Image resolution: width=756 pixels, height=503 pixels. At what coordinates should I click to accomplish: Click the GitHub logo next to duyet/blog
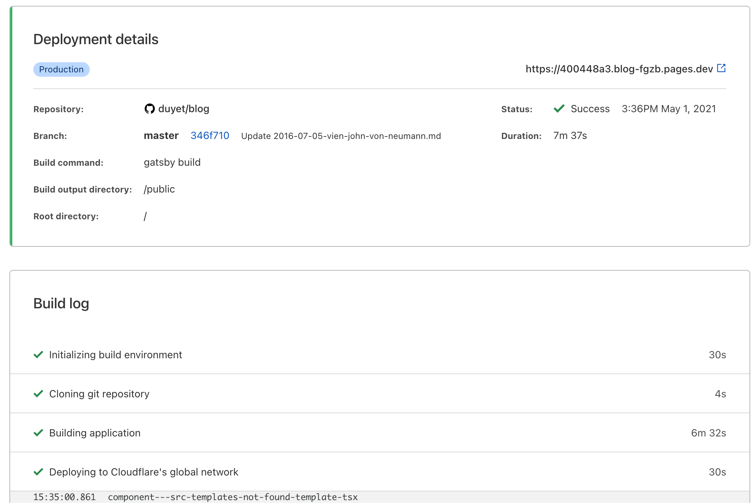point(149,109)
